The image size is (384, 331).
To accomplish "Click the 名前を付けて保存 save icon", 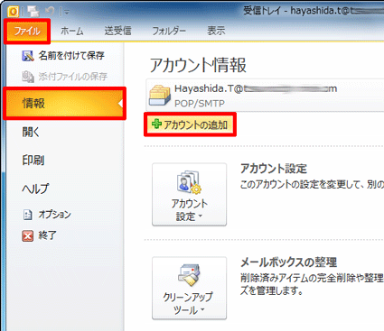I will (x=28, y=56).
